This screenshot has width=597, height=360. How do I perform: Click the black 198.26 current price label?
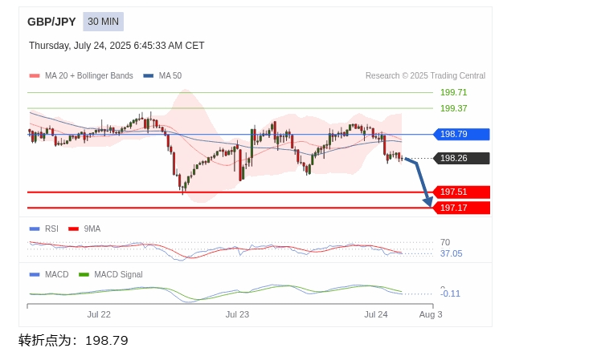click(x=460, y=158)
